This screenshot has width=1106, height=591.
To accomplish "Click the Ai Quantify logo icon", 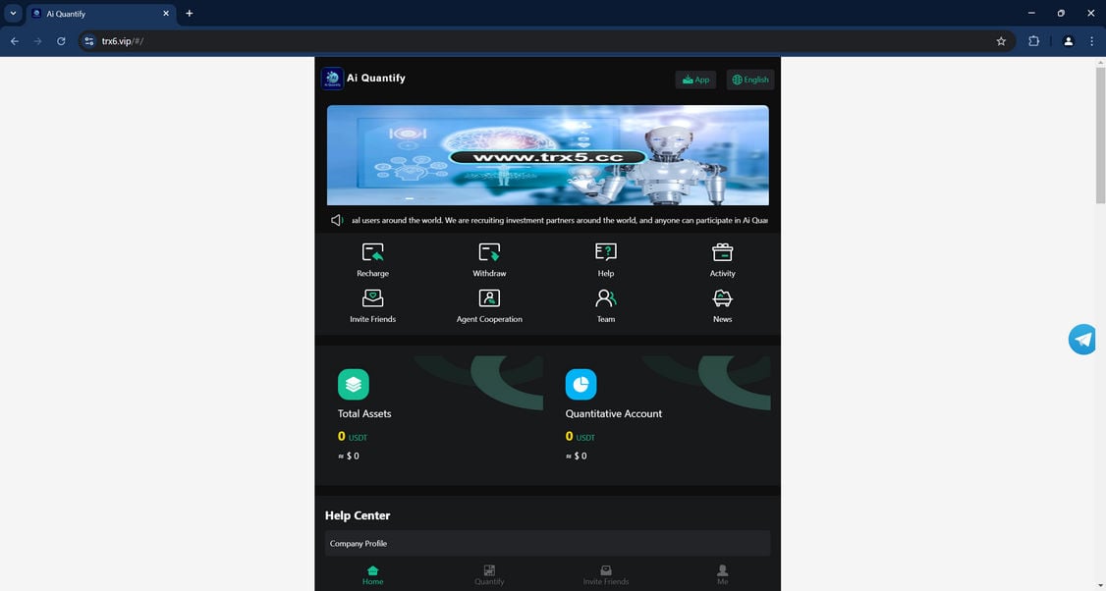I will pyautogui.click(x=332, y=79).
